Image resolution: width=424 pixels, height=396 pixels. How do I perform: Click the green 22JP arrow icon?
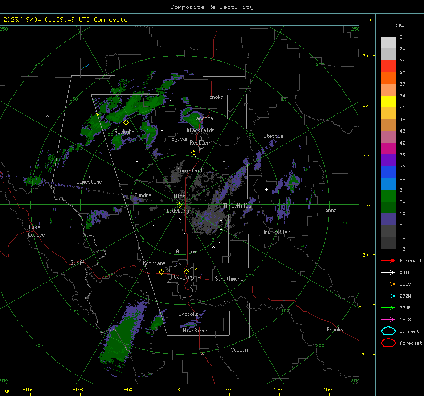coord(388,307)
